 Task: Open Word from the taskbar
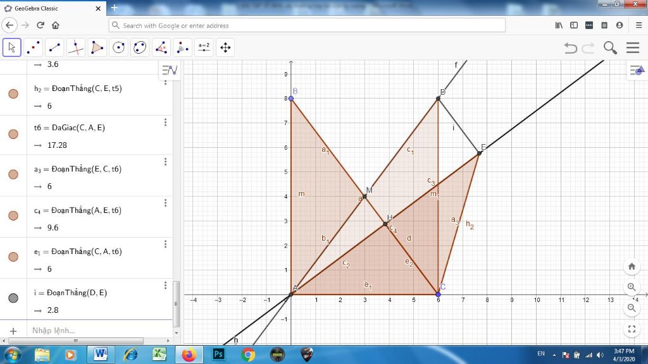[101, 354]
